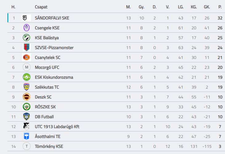This screenshot has width=225, height=154.
Task: Select the Székkutas TC crest icon
Action: coord(26,87)
